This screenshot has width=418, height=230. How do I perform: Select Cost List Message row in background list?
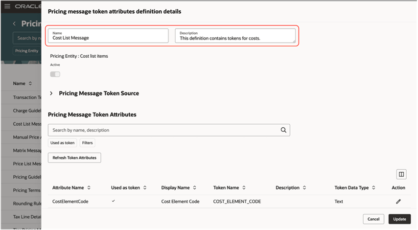[x=22, y=124]
